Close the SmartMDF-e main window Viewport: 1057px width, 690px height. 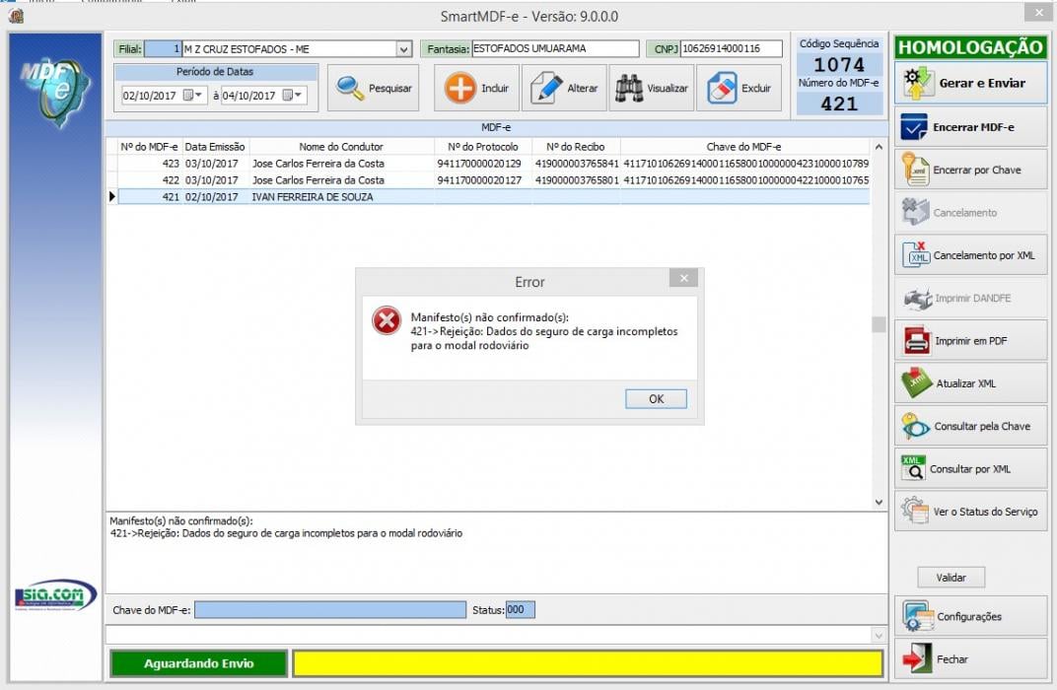click(x=1037, y=12)
